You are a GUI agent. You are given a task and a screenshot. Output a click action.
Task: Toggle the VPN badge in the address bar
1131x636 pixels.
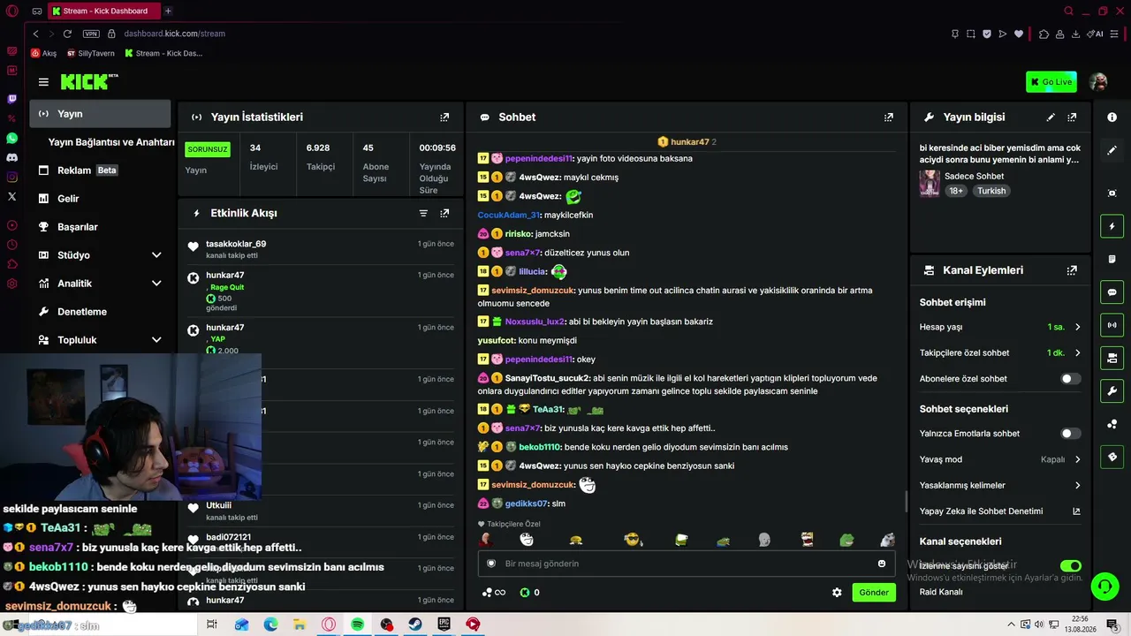91,34
